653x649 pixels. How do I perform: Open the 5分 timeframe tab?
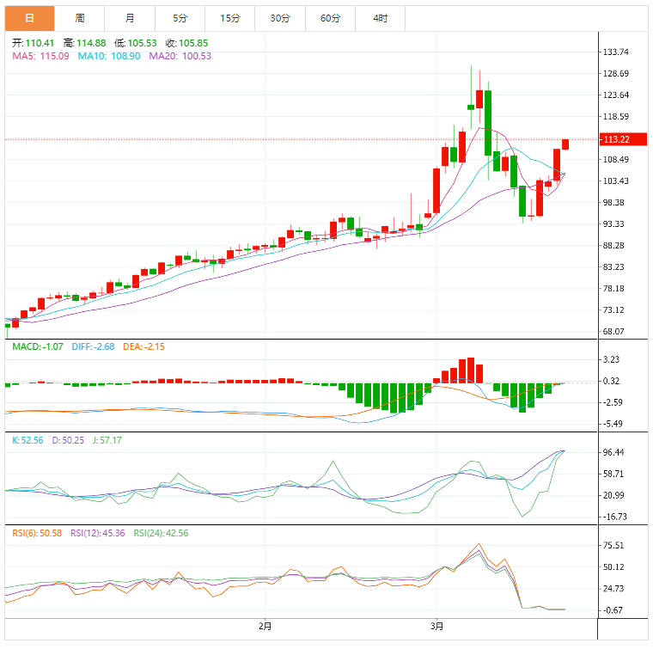180,18
